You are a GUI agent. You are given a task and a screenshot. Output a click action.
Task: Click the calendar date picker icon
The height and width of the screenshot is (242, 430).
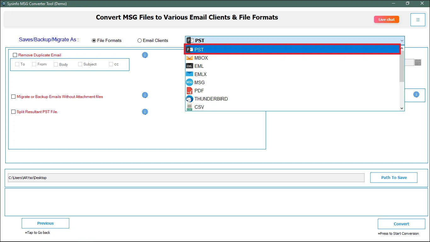[418, 62]
